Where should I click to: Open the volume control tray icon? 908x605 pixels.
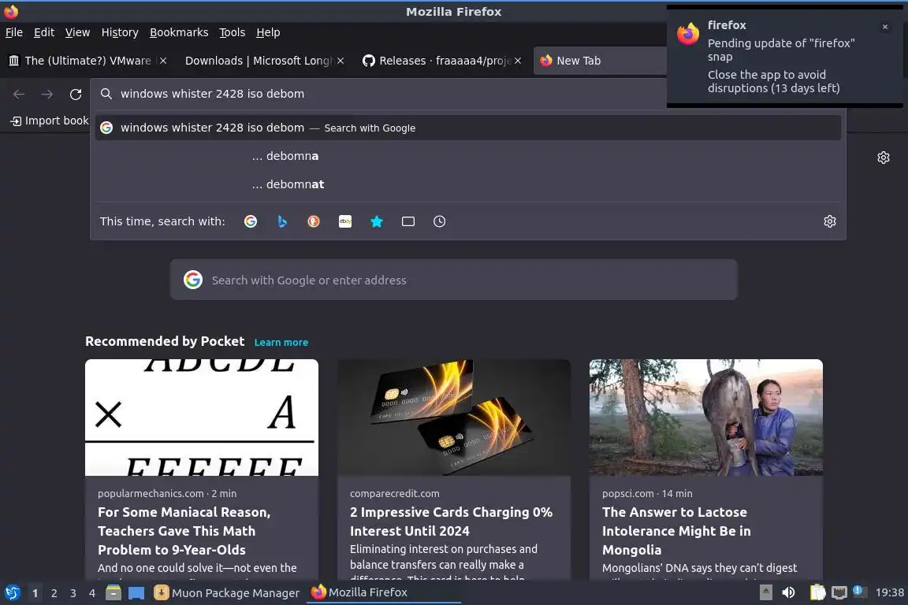point(788,593)
